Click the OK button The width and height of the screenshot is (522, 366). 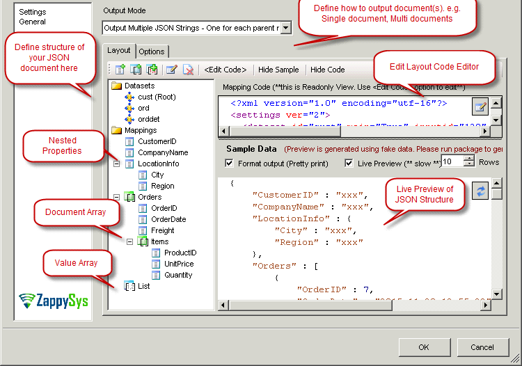pos(425,347)
